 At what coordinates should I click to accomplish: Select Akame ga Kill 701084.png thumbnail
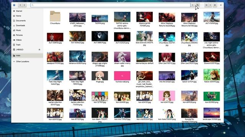click(145, 17)
